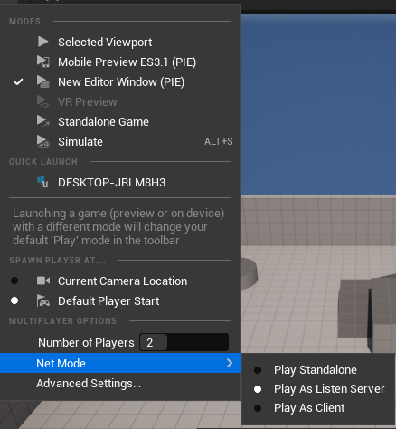Image resolution: width=396 pixels, height=429 pixels.
Task: Choose Standalone Game mode
Action: point(120,121)
